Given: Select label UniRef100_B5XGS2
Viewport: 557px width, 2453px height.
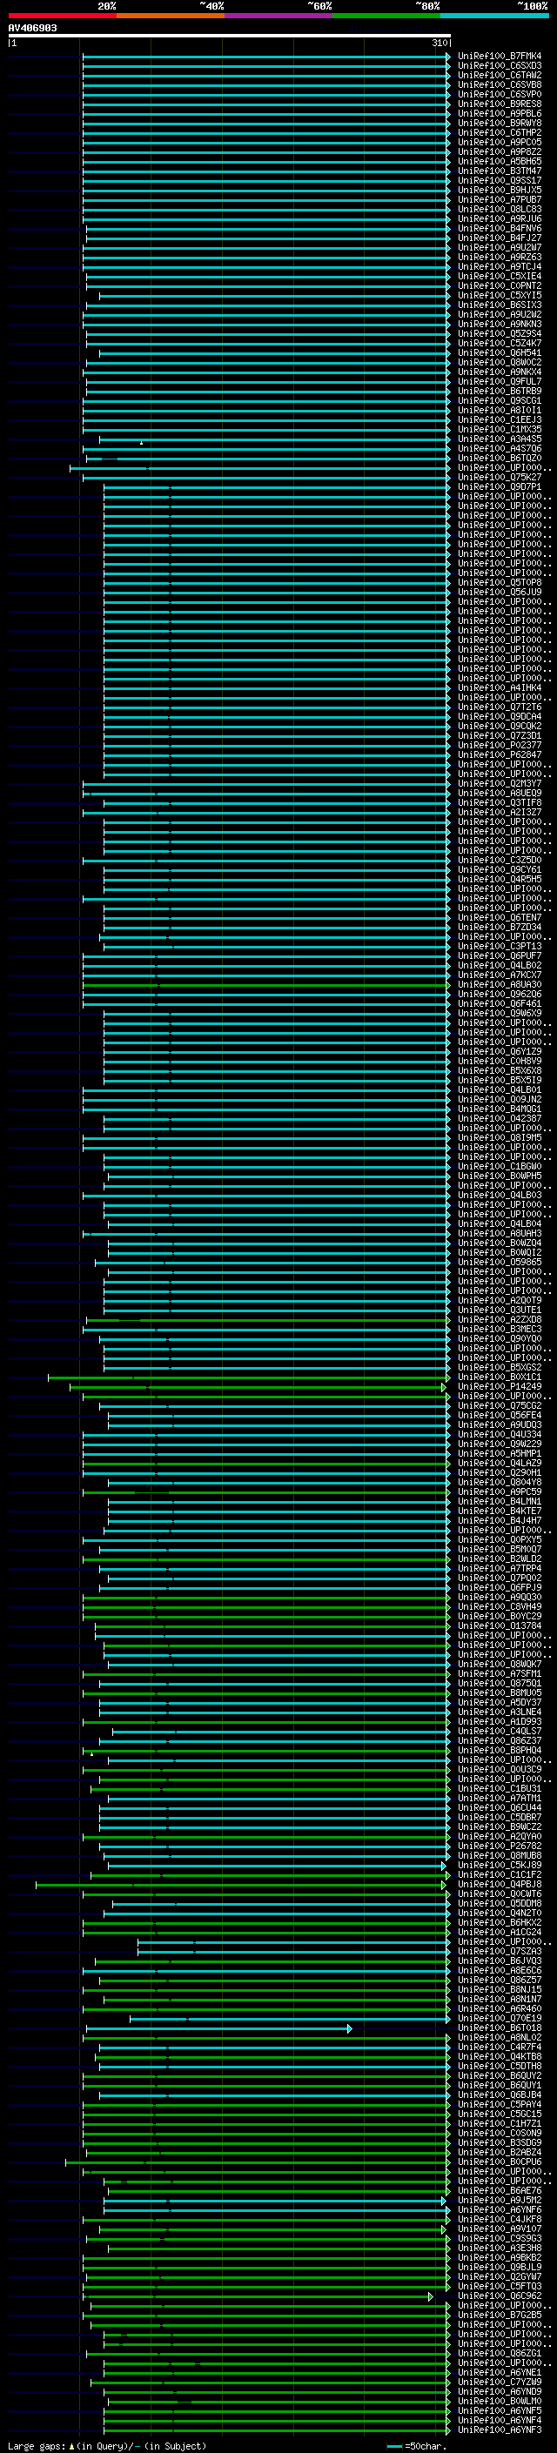Looking at the screenshot, I should 499,1367.
